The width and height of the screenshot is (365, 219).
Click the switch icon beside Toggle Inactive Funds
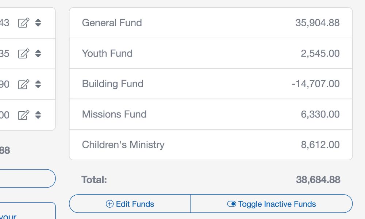point(232,204)
